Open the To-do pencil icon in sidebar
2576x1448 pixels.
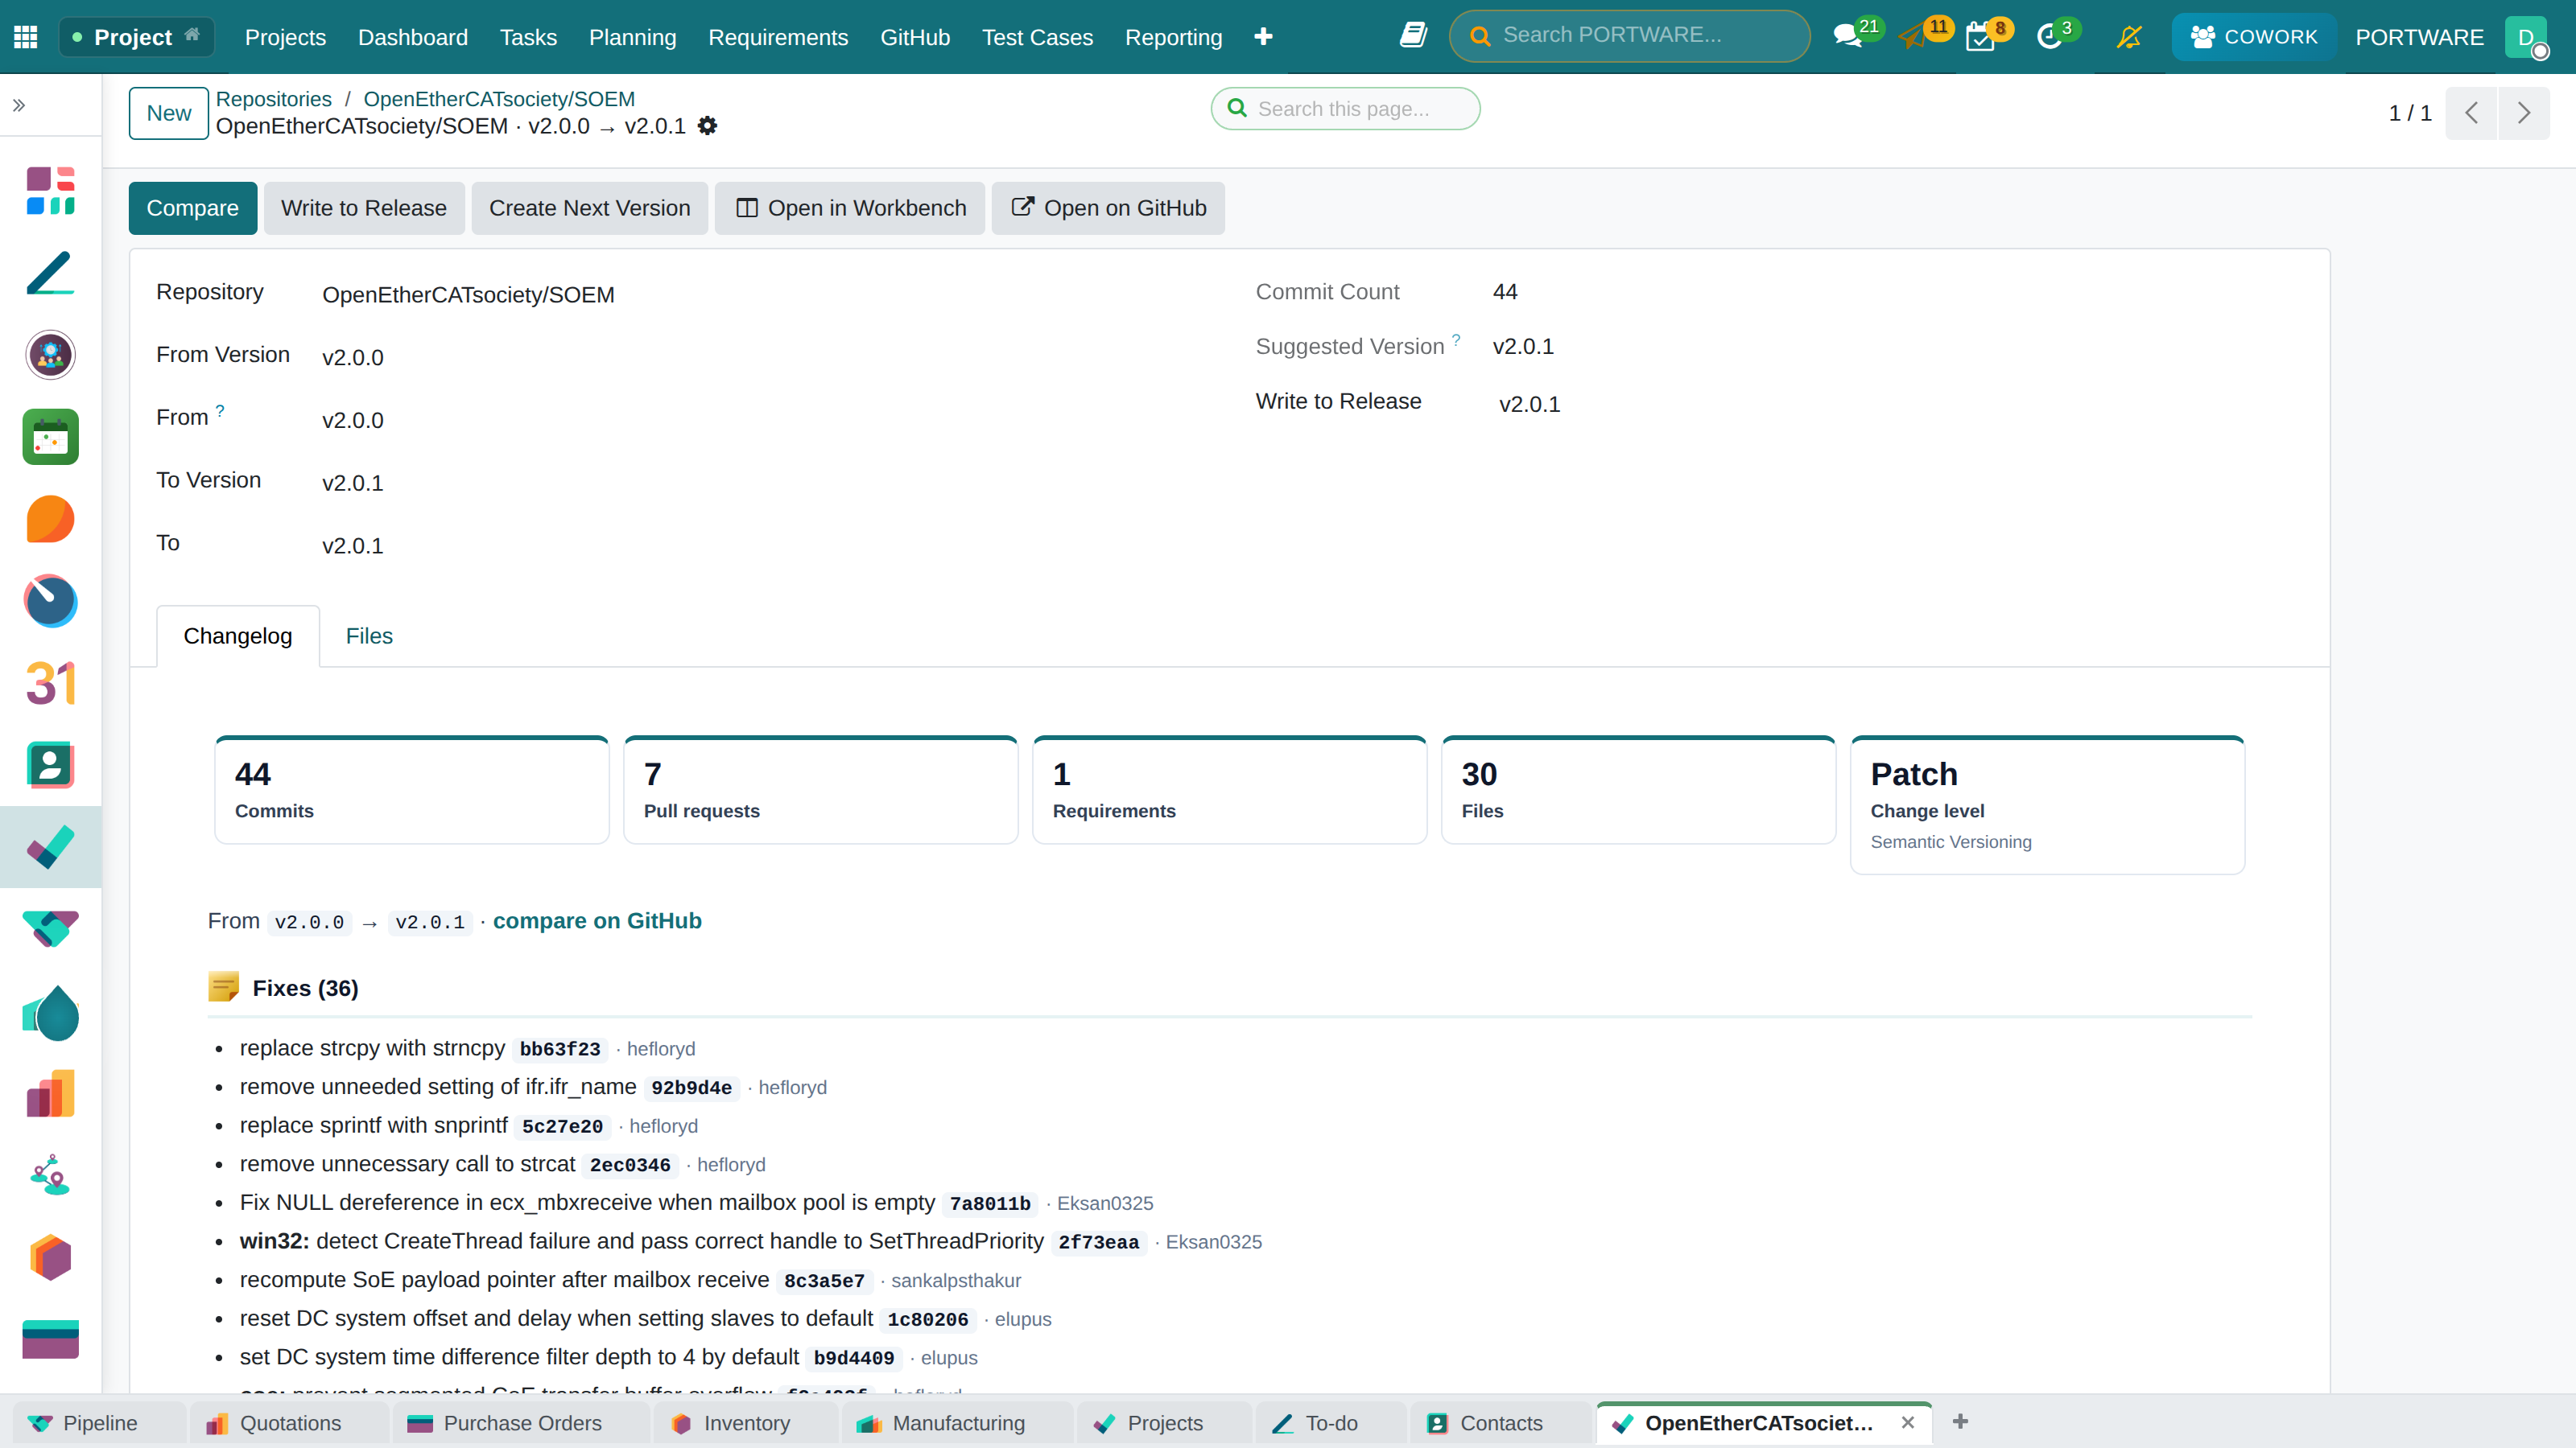(x=50, y=272)
